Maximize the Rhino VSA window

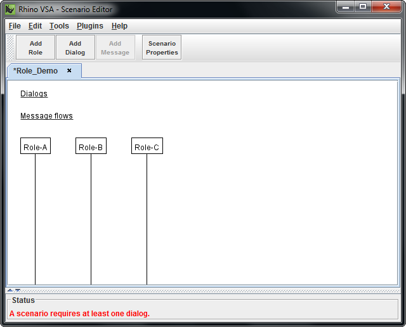363,6
